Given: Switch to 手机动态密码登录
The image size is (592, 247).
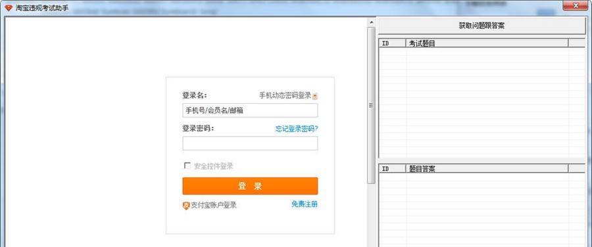Looking at the screenshot, I should (x=285, y=95).
